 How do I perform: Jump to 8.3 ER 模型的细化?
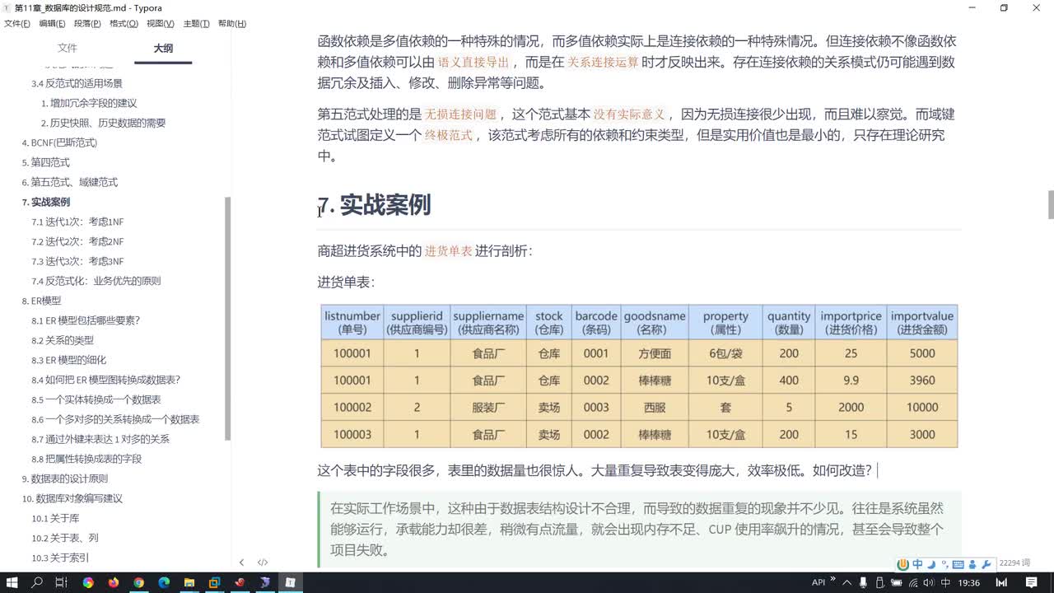pos(69,360)
